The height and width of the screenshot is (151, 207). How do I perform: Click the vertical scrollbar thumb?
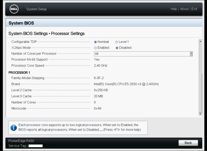coord(201,93)
